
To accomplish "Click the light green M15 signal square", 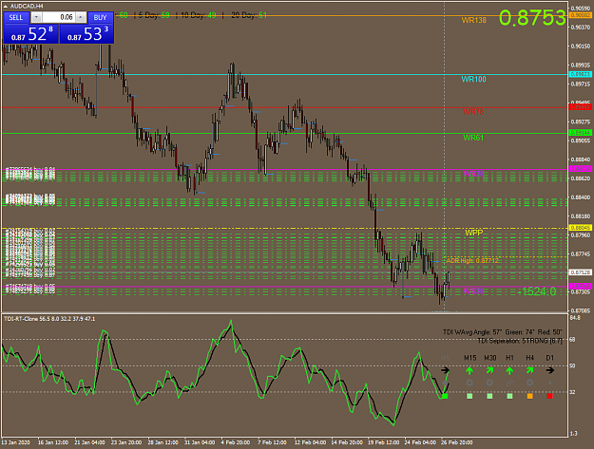I will coord(469,396).
